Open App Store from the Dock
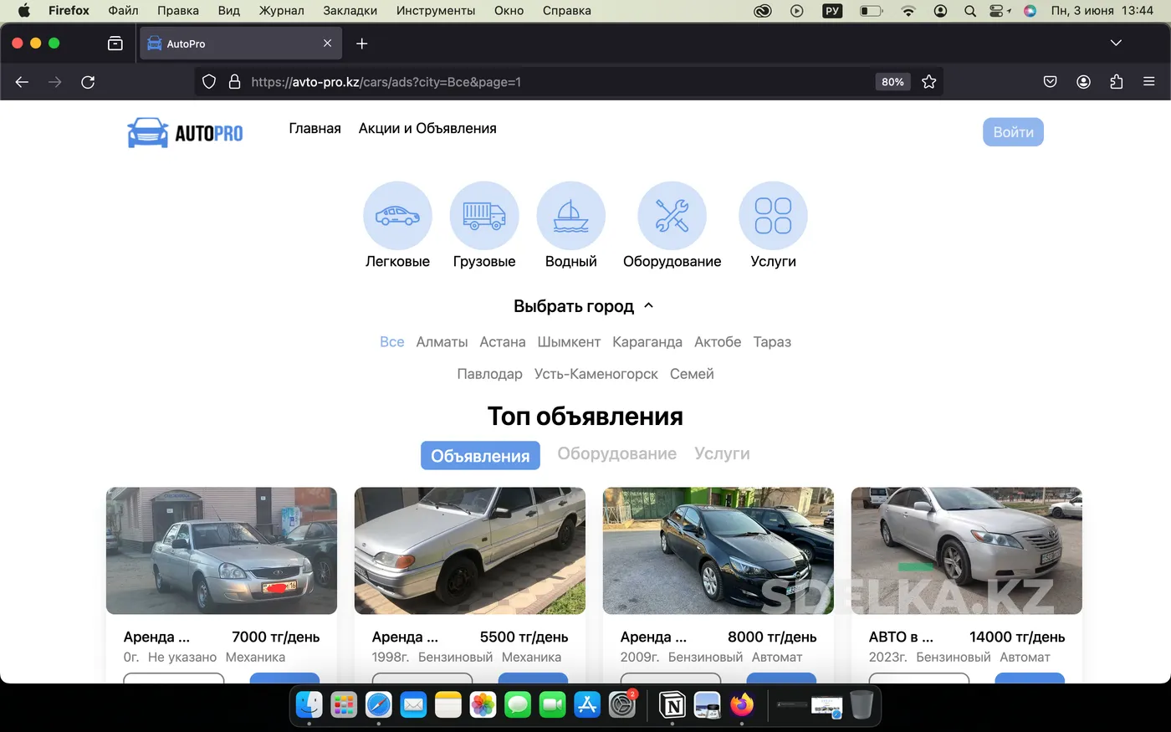The width and height of the screenshot is (1171, 732). pyautogui.click(x=587, y=705)
